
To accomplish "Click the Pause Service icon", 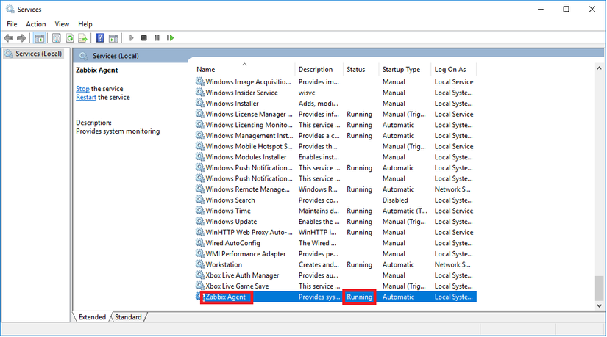I will pos(157,38).
